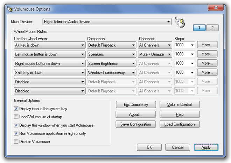This screenshot has width=231, height=163.
Task: Open the Screen Brightness component dropdown
Action: pyautogui.click(x=112, y=64)
